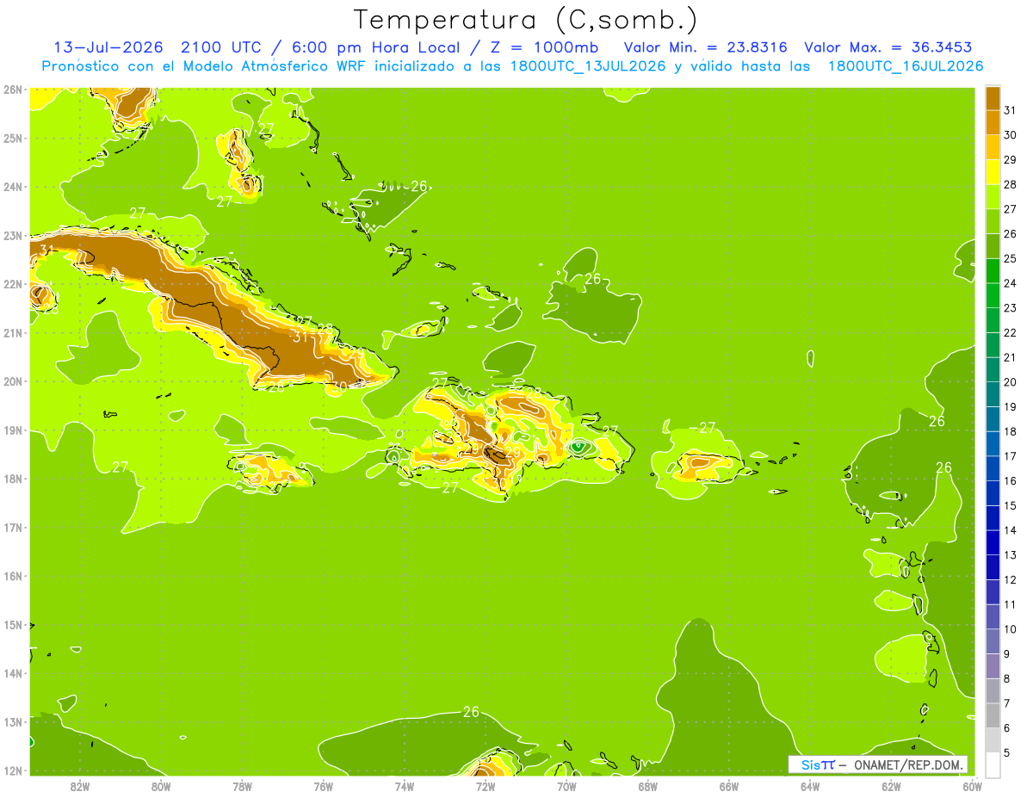
Task: Click the 18N latitude axis label
Action: (x=12, y=479)
